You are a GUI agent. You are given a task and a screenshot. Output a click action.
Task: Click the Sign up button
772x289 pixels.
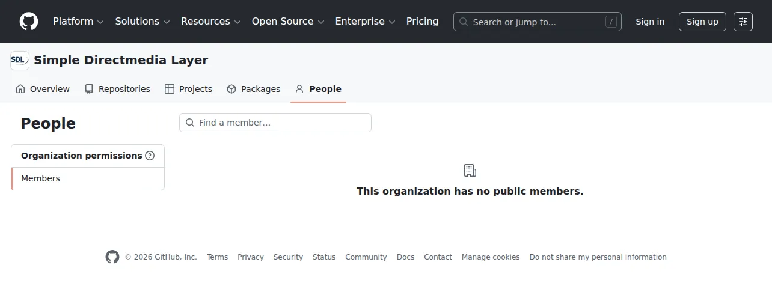tap(702, 22)
